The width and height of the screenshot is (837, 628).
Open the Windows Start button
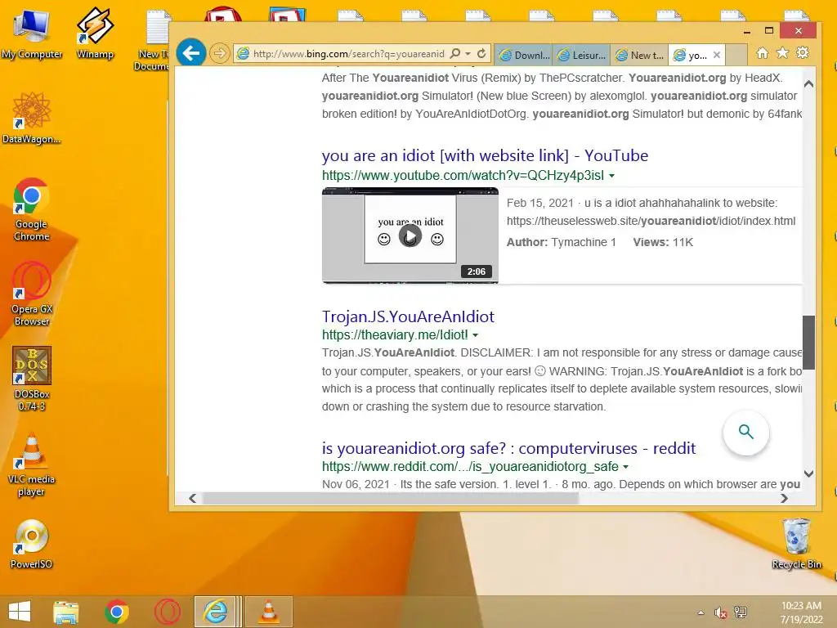click(20, 612)
